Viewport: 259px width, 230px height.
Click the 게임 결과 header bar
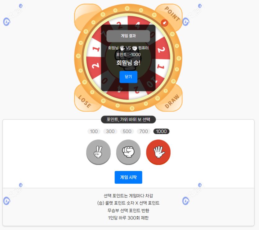click(x=128, y=36)
